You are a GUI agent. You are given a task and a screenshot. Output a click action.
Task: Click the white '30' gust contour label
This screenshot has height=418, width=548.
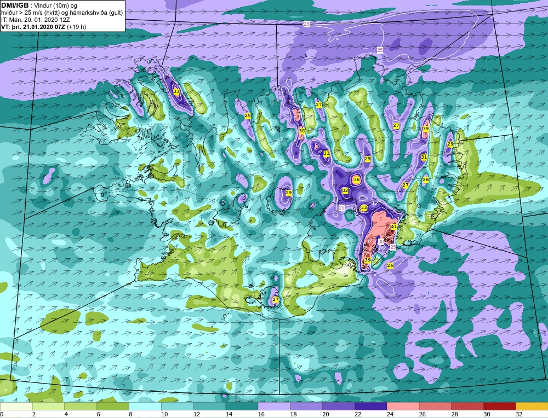(x=381, y=241)
